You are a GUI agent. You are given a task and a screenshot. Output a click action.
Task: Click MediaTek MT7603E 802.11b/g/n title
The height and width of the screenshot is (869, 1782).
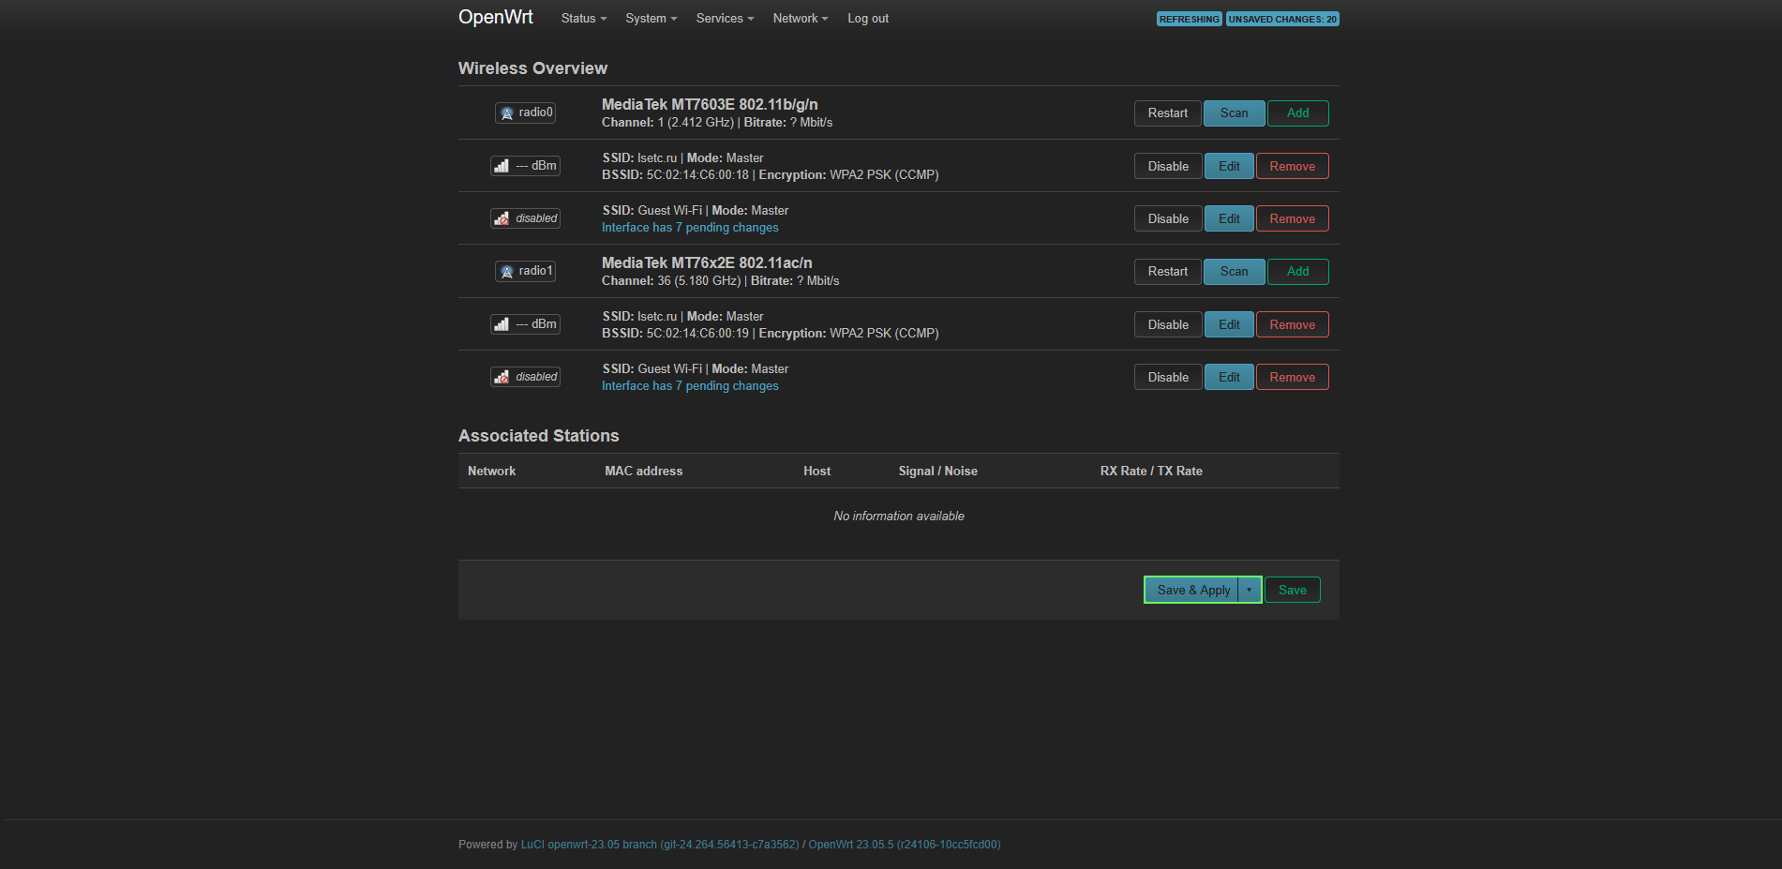710,105
